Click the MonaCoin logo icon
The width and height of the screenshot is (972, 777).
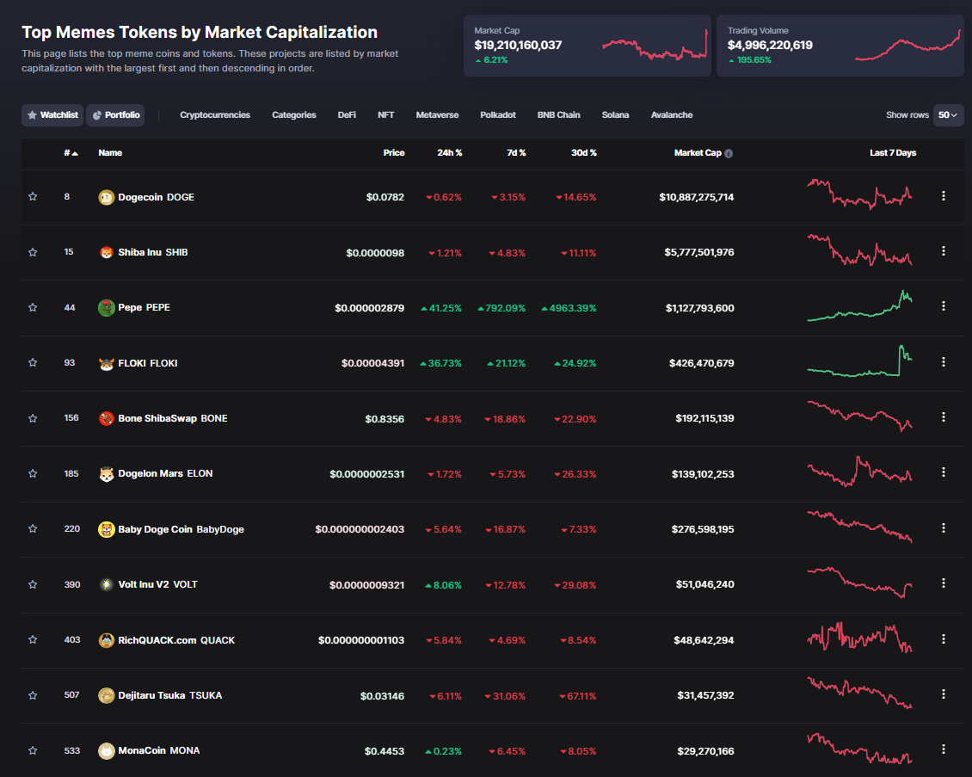coord(107,751)
